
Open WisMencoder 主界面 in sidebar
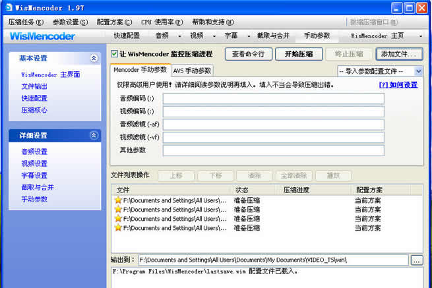[50, 74]
